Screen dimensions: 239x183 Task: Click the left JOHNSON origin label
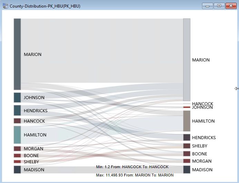34,97
